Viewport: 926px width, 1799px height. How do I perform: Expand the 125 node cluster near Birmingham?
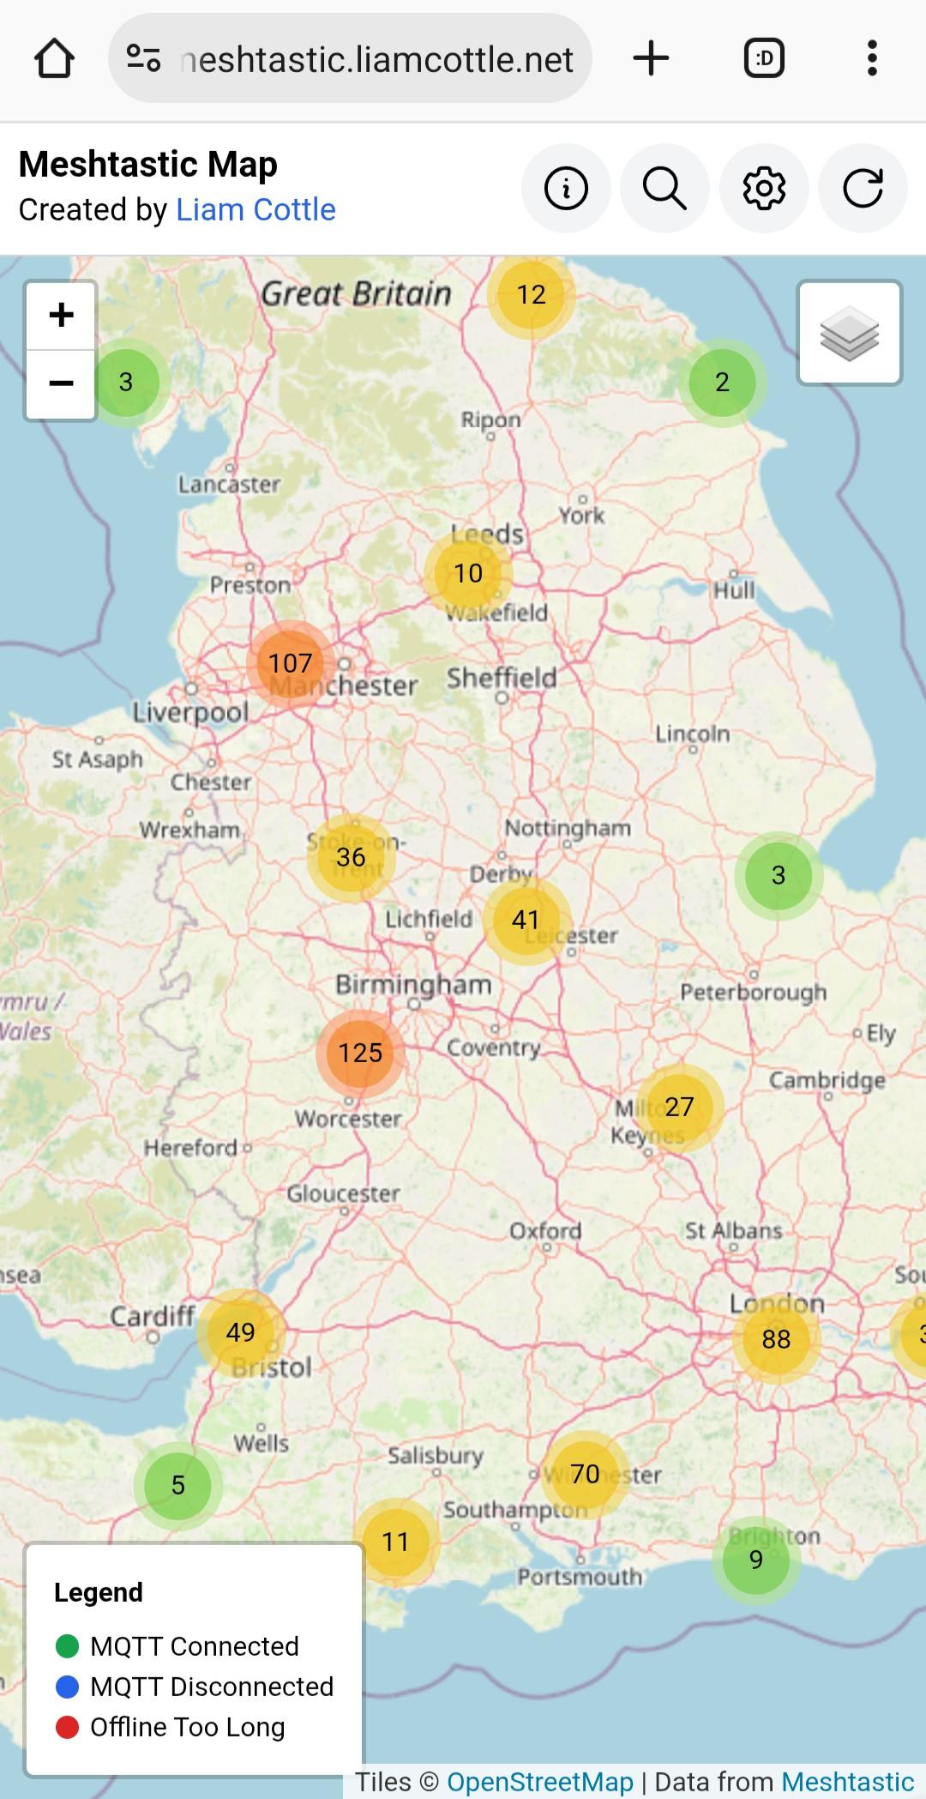360,1053
